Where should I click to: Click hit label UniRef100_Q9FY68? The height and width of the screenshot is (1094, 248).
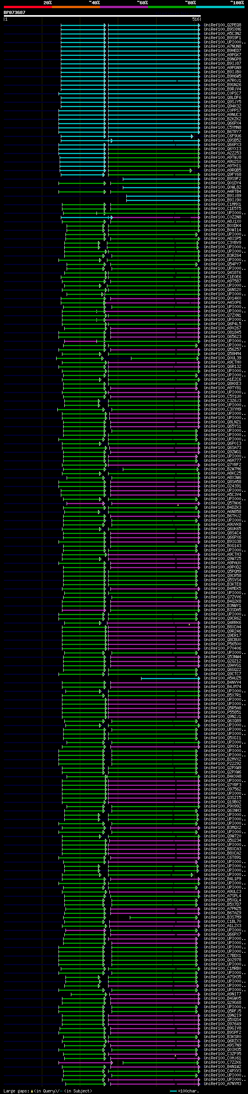222,175
